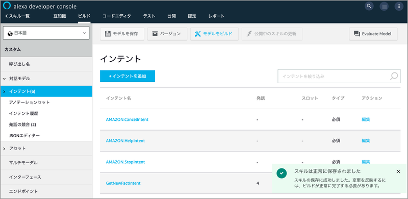Switch to the テスト tab
The image size is (408, 199).
[x=149, y=16]
